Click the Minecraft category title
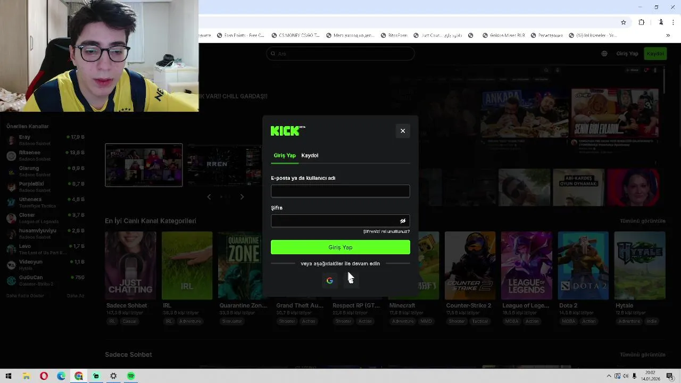 402,305
